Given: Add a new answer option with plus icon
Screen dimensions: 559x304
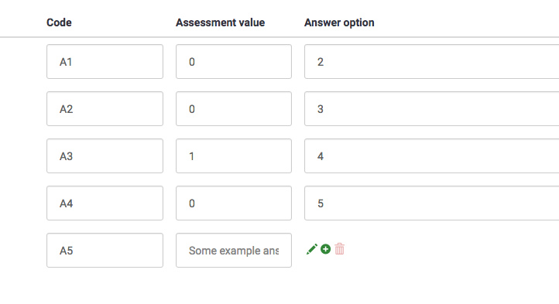Looking at the screenshot, I should pos(325,249).
